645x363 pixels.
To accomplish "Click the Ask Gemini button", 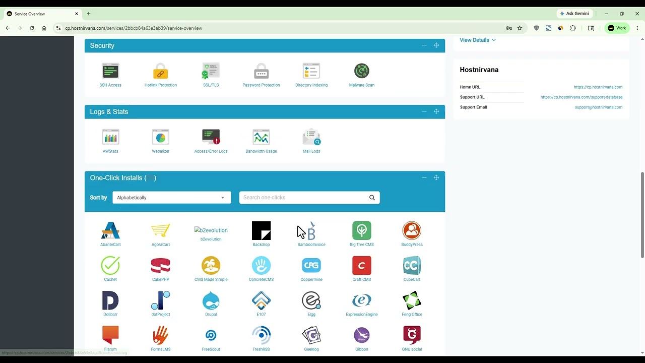I will click(x=573, y=14).
